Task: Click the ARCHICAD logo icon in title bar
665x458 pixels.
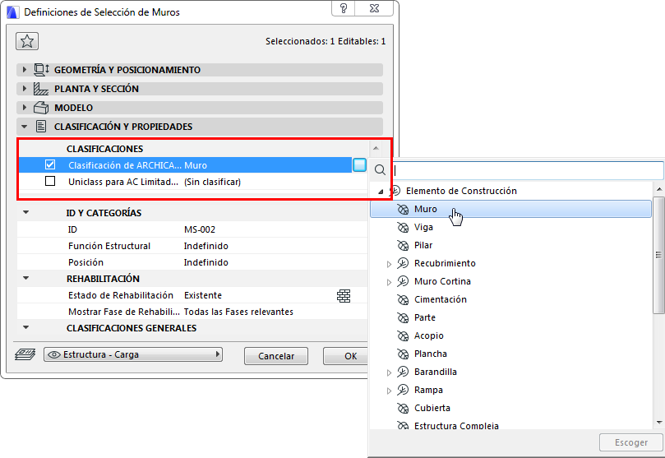Action: point(12,12)
